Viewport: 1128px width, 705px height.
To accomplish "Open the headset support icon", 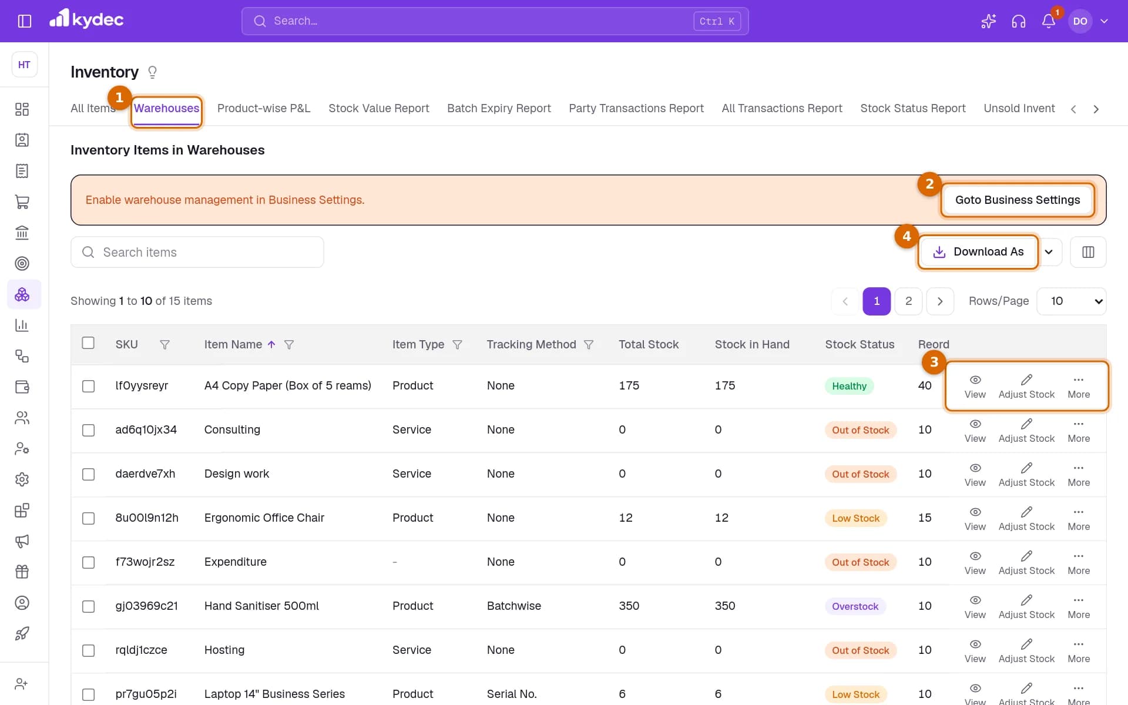I will 1019,21.
